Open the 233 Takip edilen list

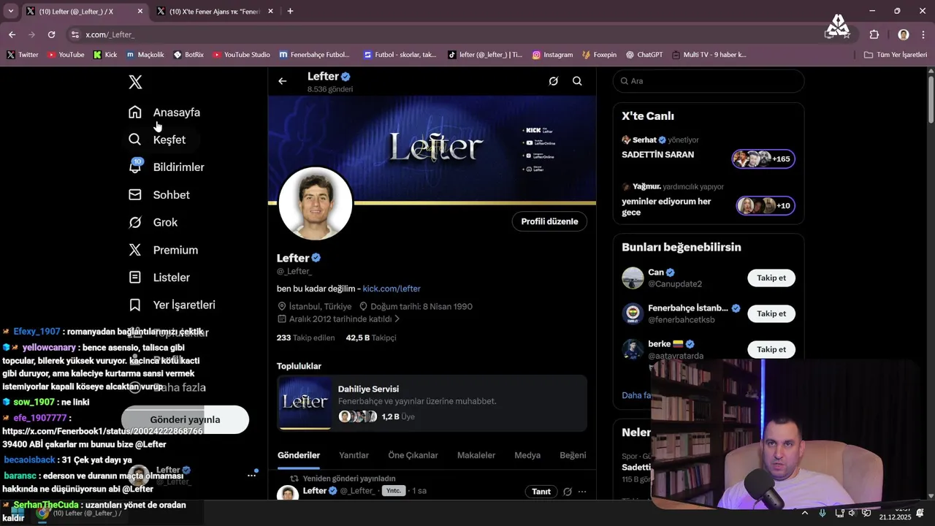(305, 338)
